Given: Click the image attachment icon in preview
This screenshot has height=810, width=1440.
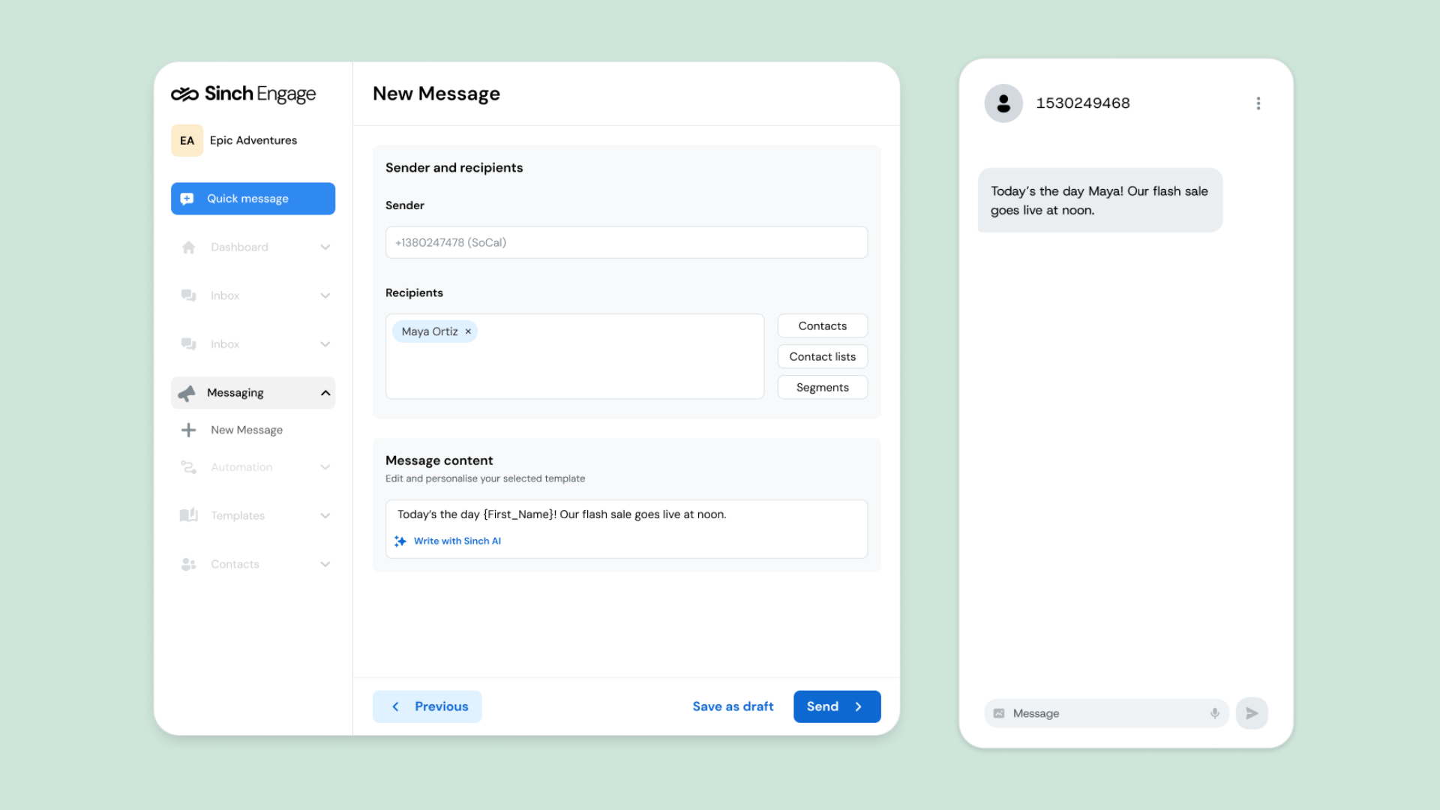Looking at the screenshot, I should (999, 713).
